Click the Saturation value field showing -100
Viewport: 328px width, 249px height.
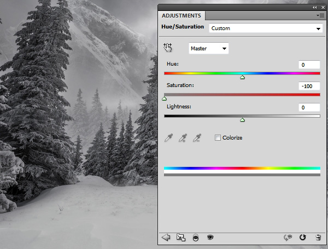tap(309, 86)
